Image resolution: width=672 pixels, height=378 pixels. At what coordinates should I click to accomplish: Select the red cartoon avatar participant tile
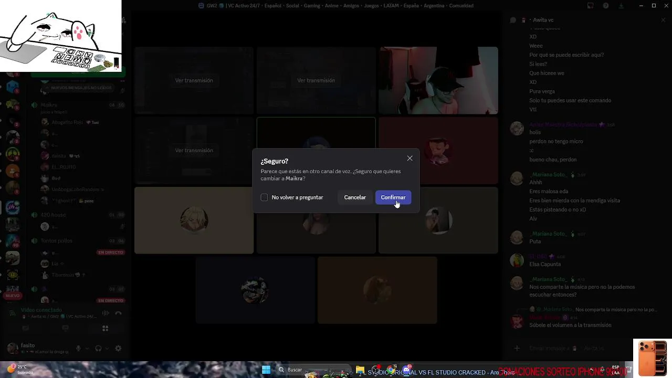pos(438,151)
